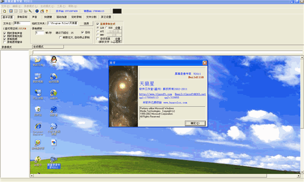Click the 临时文件夹 path field
Screen dimensions: 304x182
pyautogui.click(x=63, y=23)
